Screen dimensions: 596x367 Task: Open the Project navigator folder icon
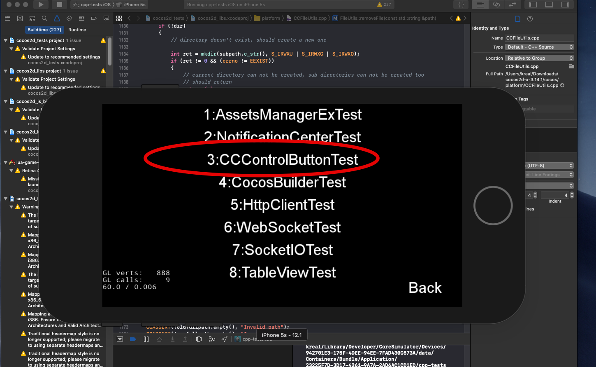click(x=7, y=19)
